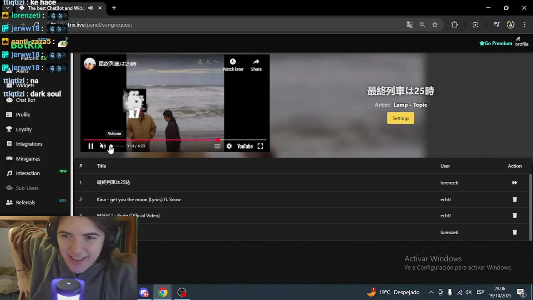Open Sub-Users in the sidebar
Screen dimensions: 533x300
click(27, 188)
